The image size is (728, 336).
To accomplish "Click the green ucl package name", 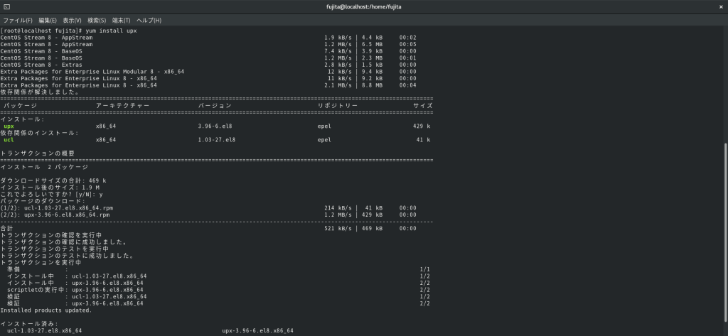I will 9,140.
